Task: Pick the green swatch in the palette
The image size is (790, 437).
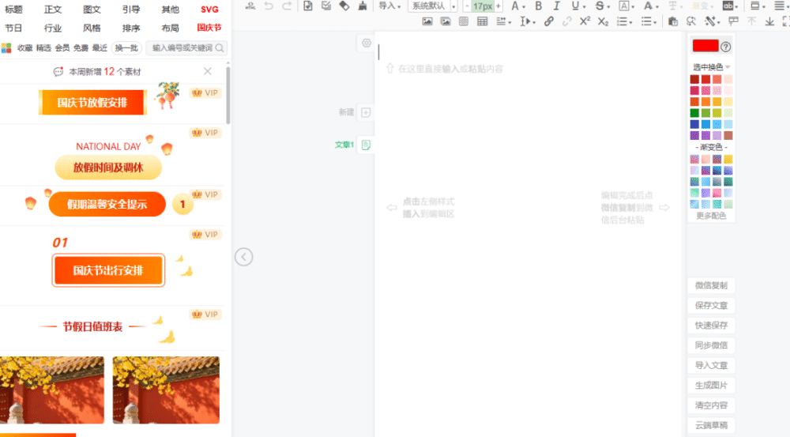Action: [x=694, y=113]
